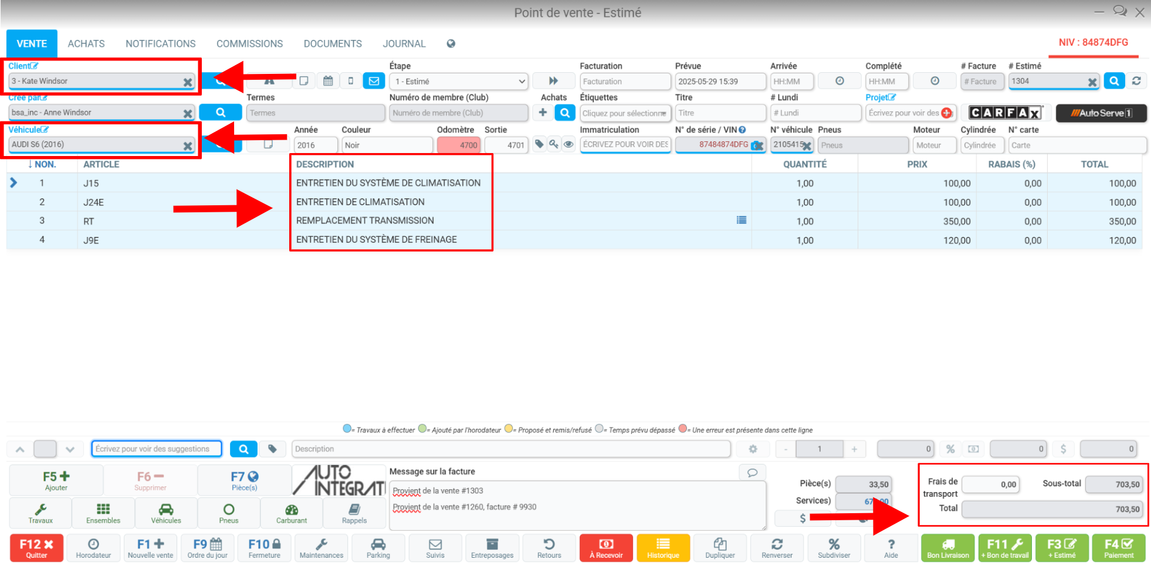Viewport: 1151px width, 566px height.
Task: Click the mobile phone icon next to client
Action: (x=351, y=81)
